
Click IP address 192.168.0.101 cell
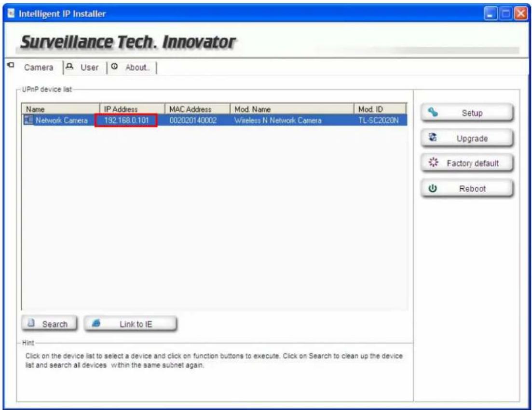pyautogui.click(x=126, y=120)
